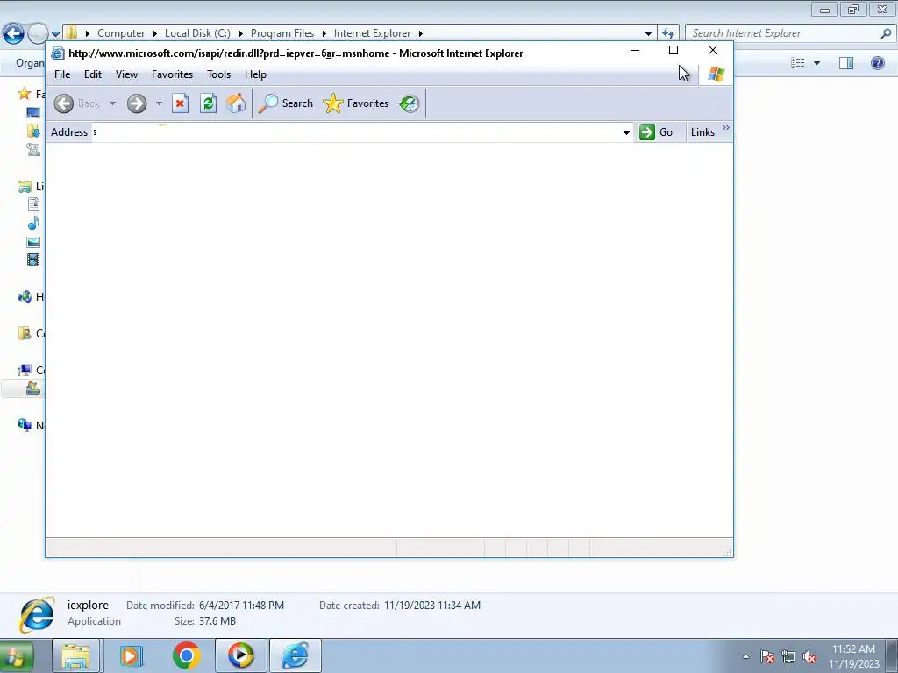Click Internet Explorer taskbar icon
This screenshot has width=898, height=673.
295,655
